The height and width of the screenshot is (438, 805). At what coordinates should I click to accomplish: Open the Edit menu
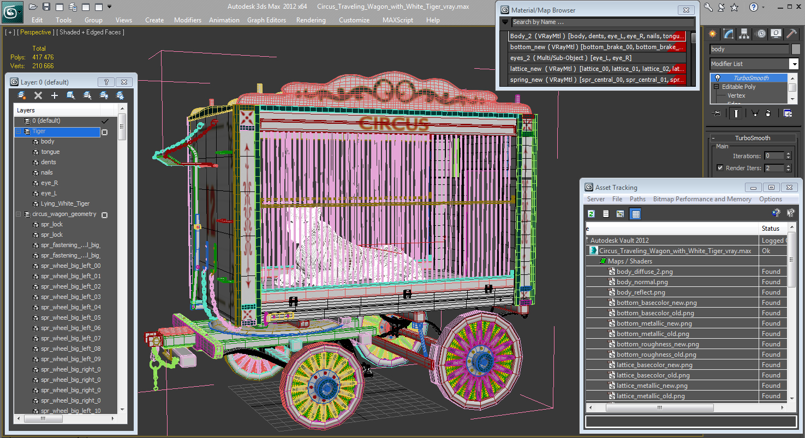point(37,20)
